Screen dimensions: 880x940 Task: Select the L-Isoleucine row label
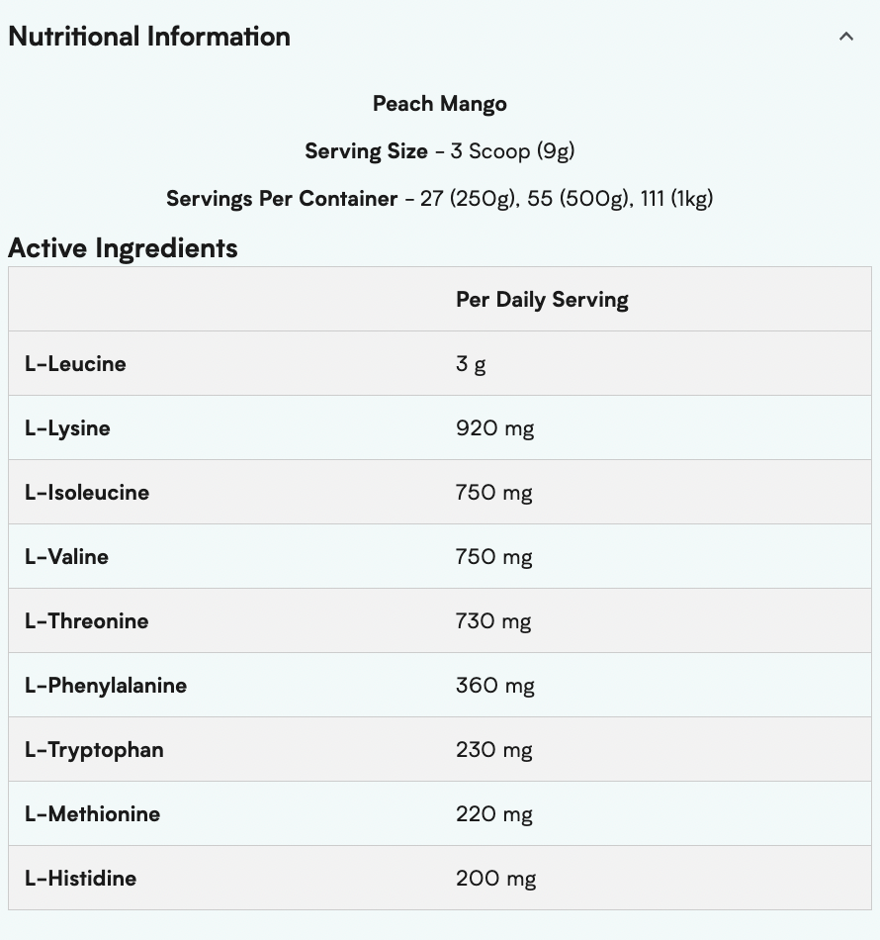pos(87,492)
